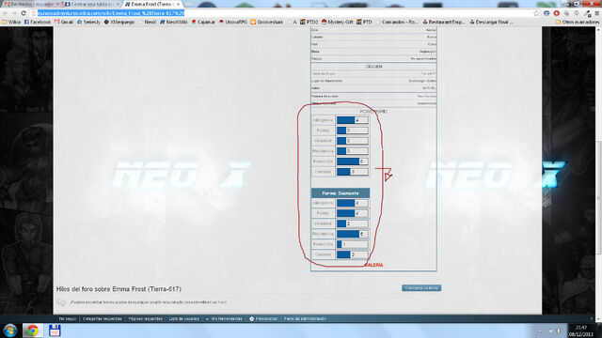Open the floppy disk taskbar app
The image size is (602, 338).
point(55,330)
